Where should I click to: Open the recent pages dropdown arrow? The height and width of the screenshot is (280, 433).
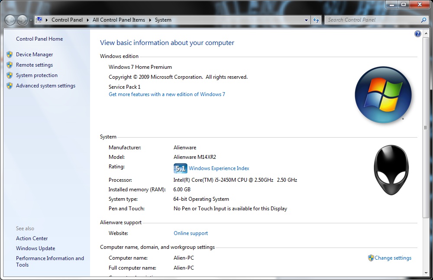pyautogui.click(x=31, y=20)
